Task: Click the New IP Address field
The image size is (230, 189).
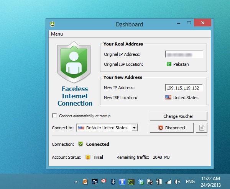Action: point(184,88)
